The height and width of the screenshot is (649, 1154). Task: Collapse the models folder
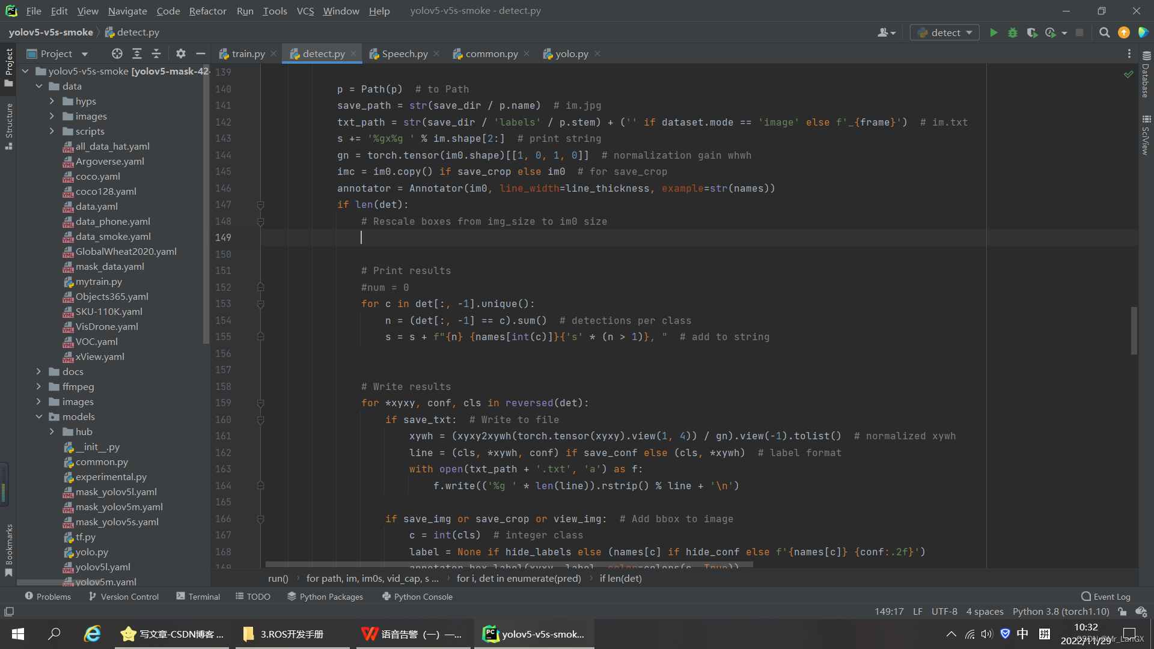[38, 416]
